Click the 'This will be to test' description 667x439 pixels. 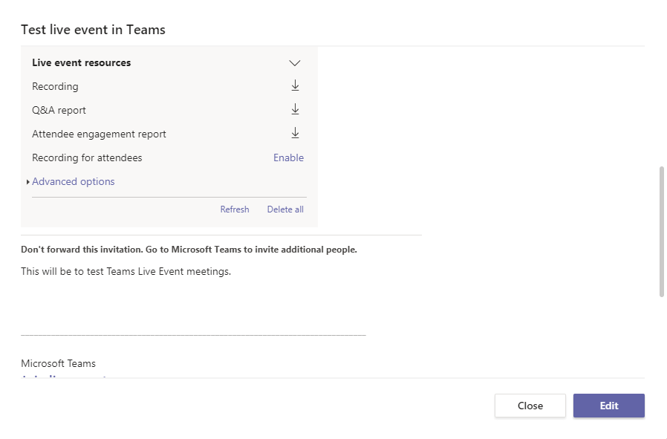pos(126,271)
